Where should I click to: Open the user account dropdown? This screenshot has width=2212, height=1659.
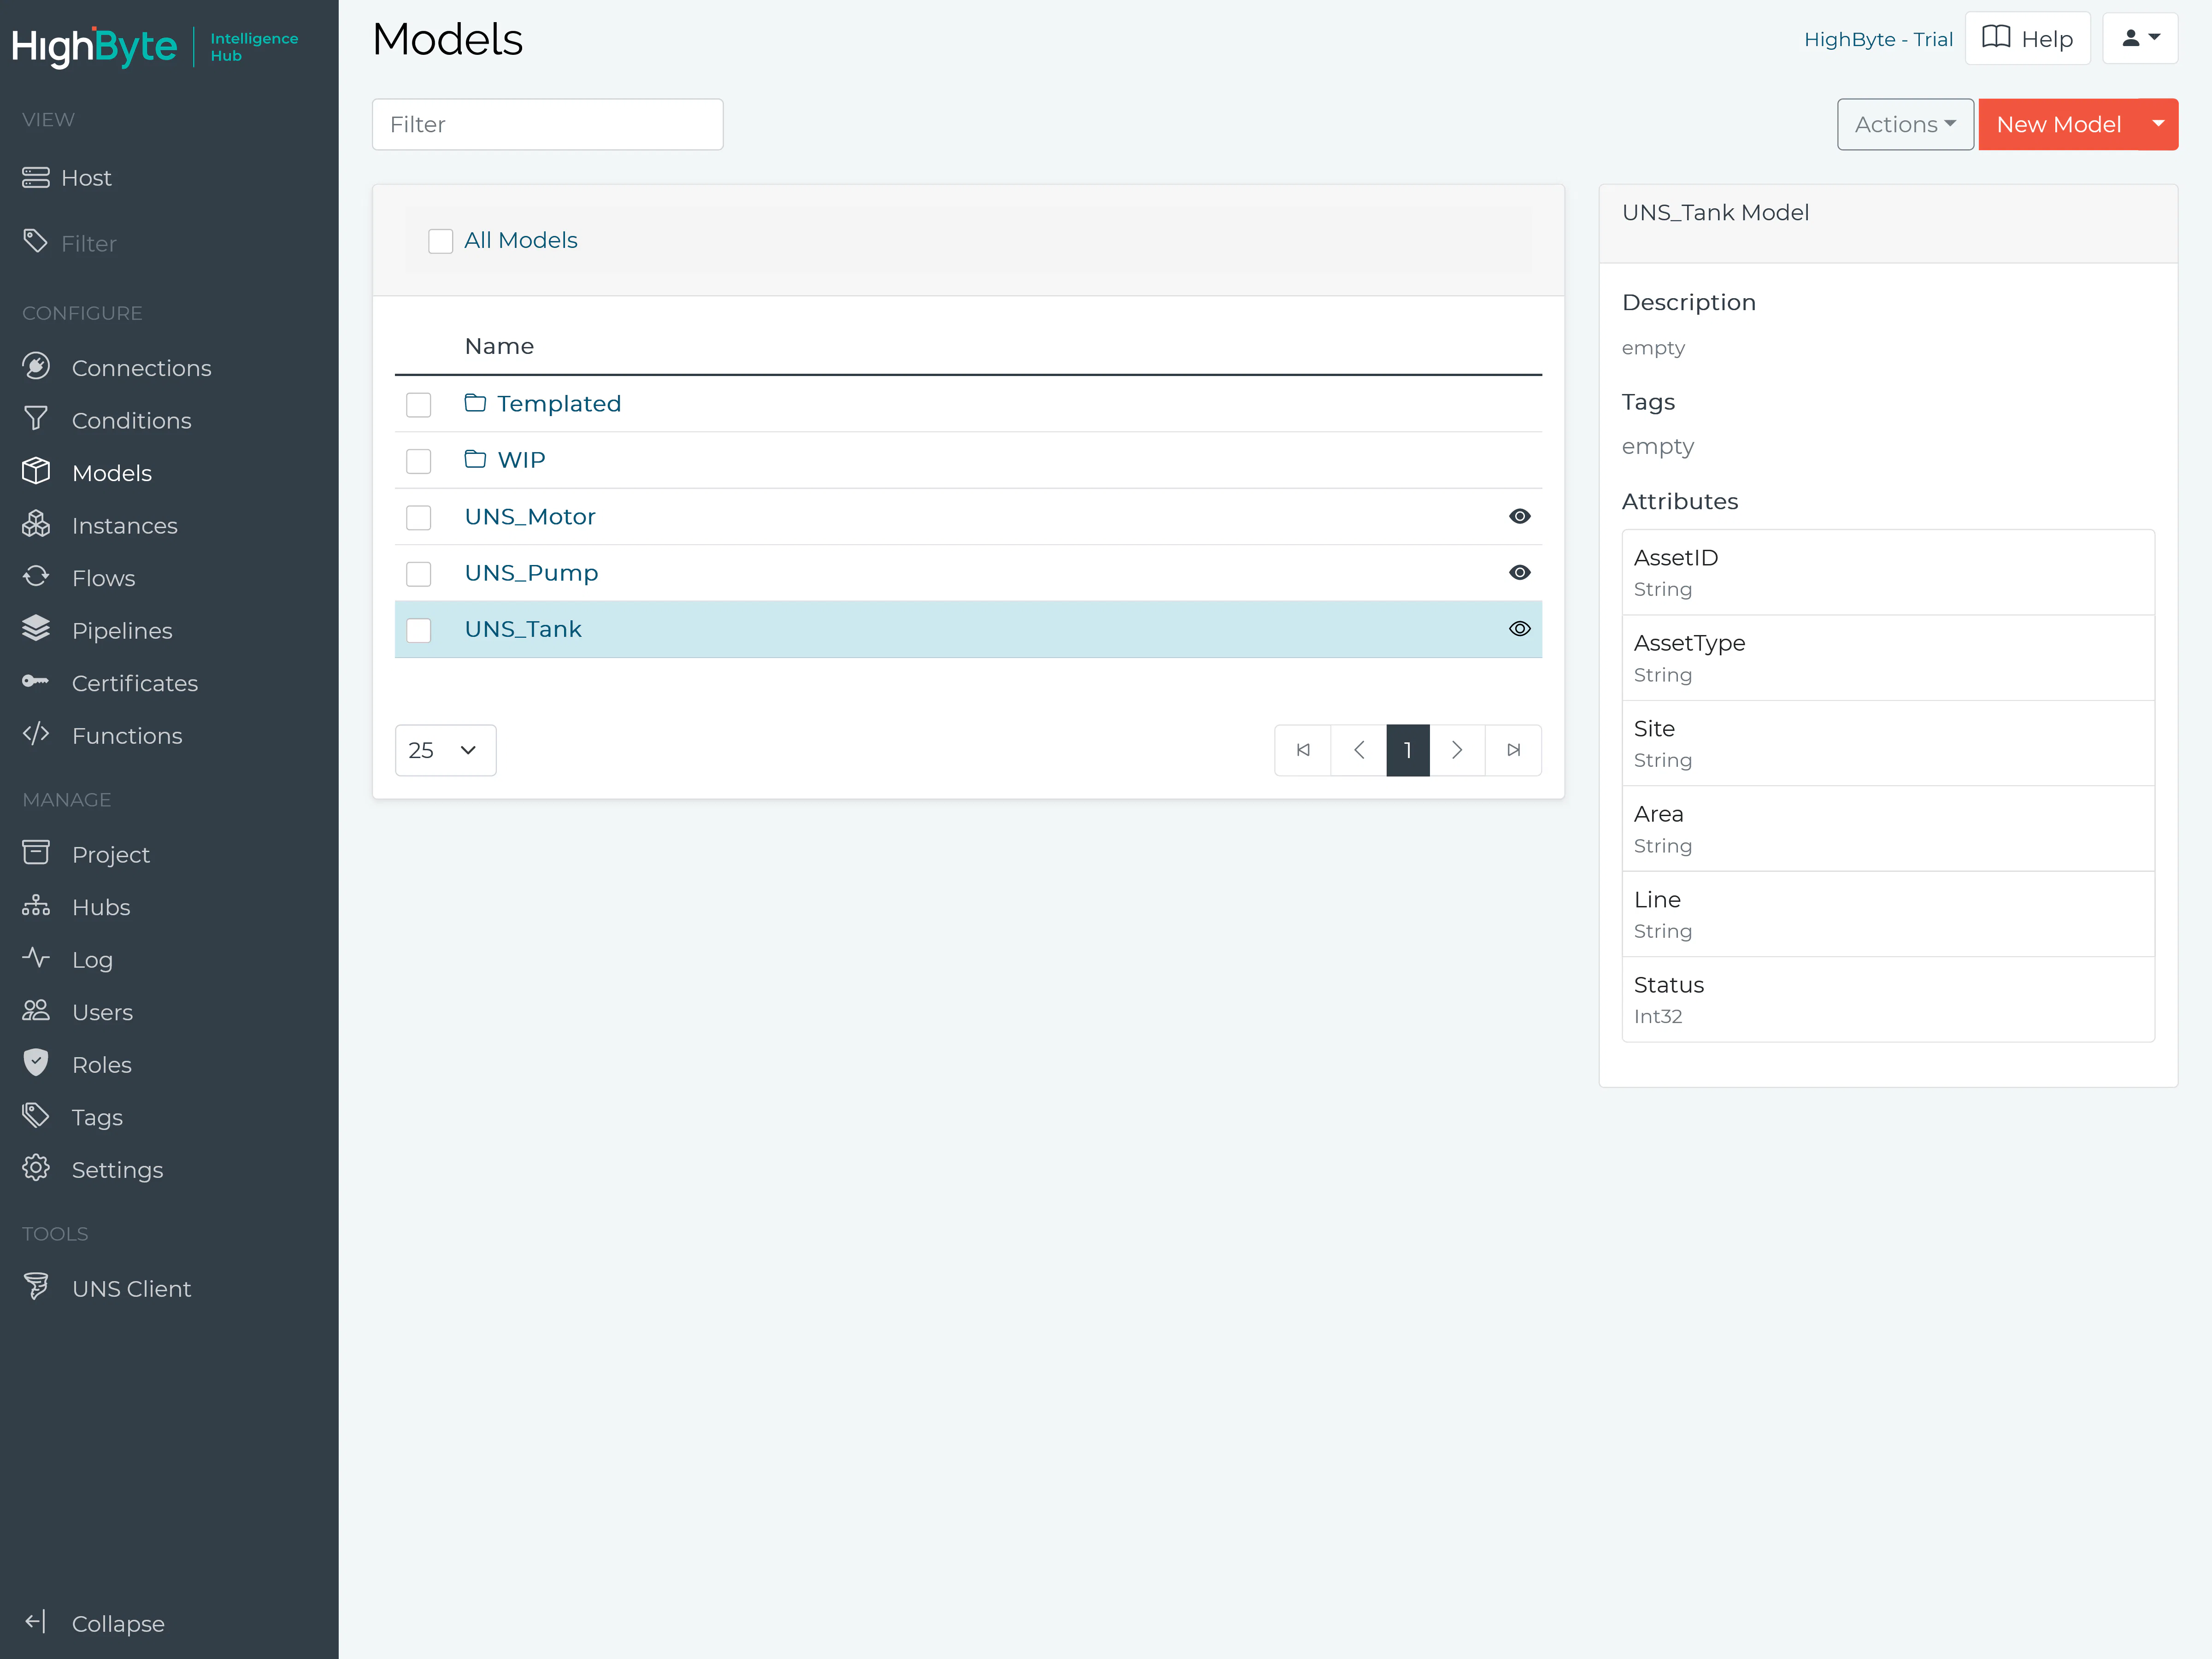pyautogui.click(x=2140, y=38)
